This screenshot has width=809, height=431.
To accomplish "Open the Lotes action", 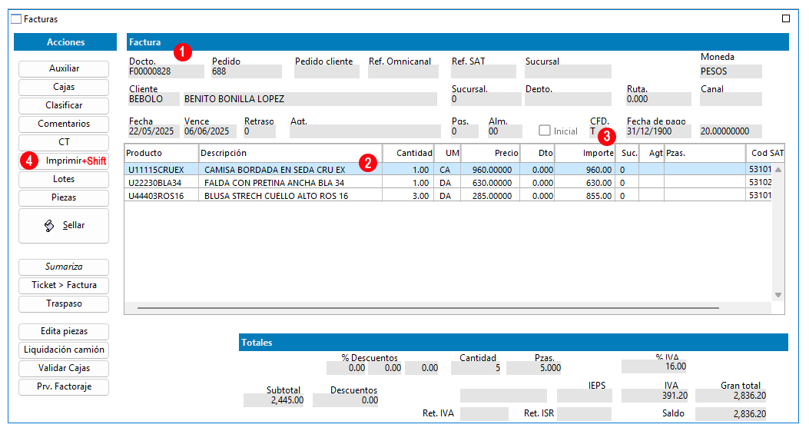I will click(64, 179).
